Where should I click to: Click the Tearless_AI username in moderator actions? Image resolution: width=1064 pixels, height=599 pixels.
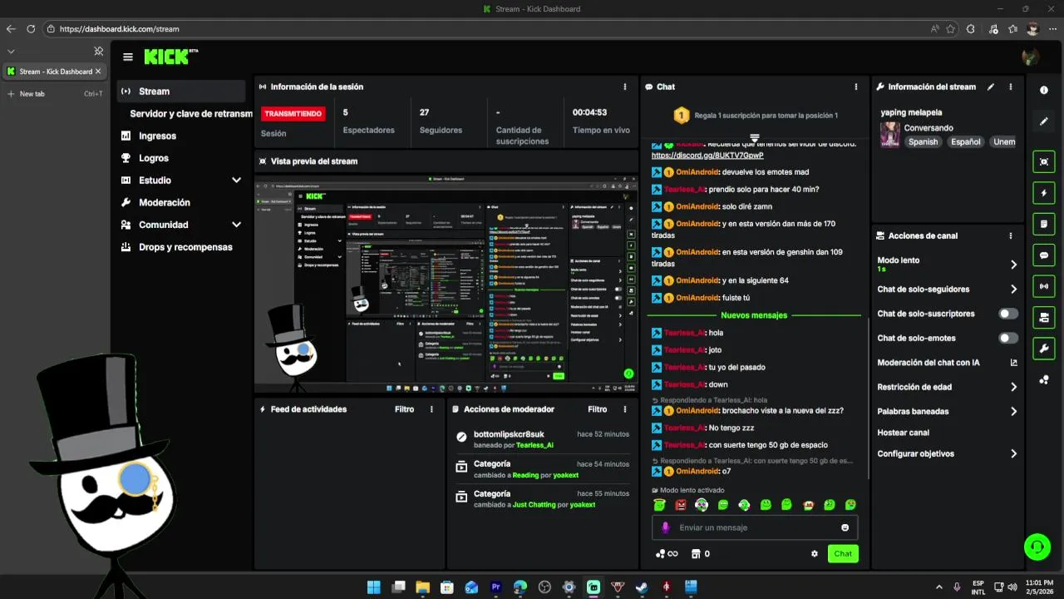[x=534, y=445]
